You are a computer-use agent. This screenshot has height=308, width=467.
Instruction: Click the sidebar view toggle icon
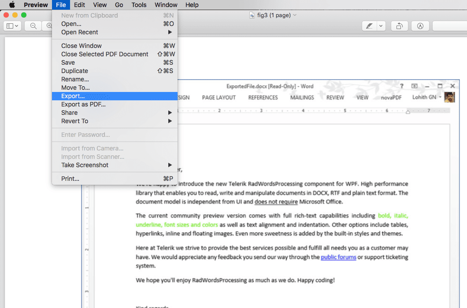(x=12, y=26)
